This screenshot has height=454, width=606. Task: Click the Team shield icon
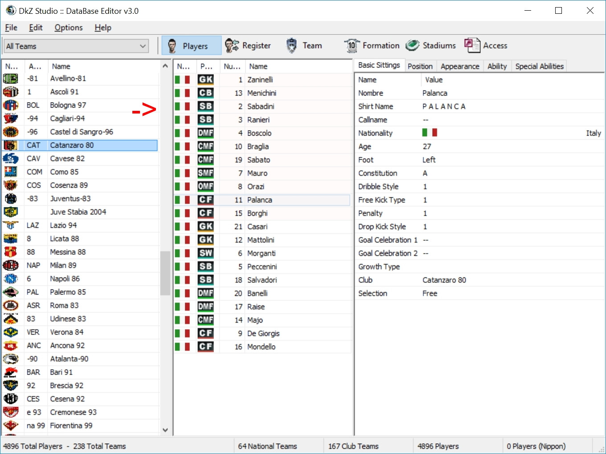coord(291,45)
